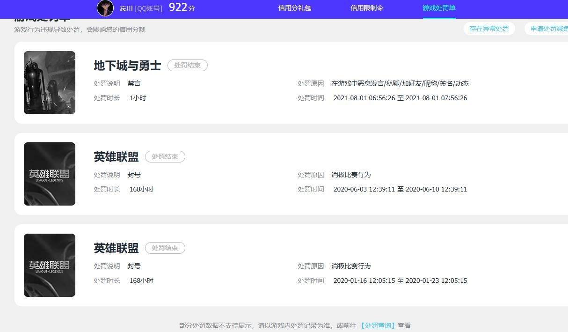Click the reason 在游戏中恶意发言/私聊/加好友
Image resolution: width=568 pixels, height=332 pixels.
[x=400, y=83]
